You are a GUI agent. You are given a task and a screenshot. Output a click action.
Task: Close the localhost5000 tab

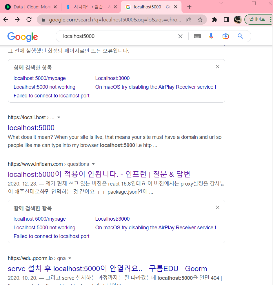pos(175,7)
